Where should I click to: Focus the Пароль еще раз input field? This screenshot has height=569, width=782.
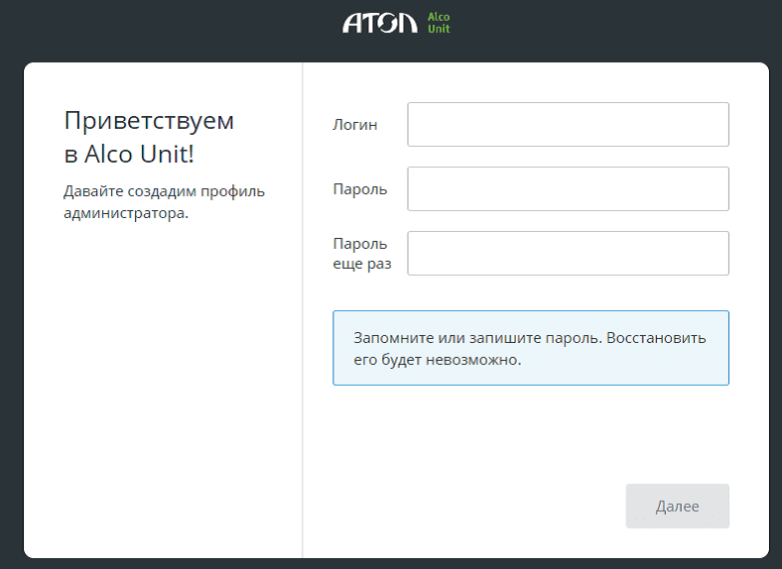568,253
